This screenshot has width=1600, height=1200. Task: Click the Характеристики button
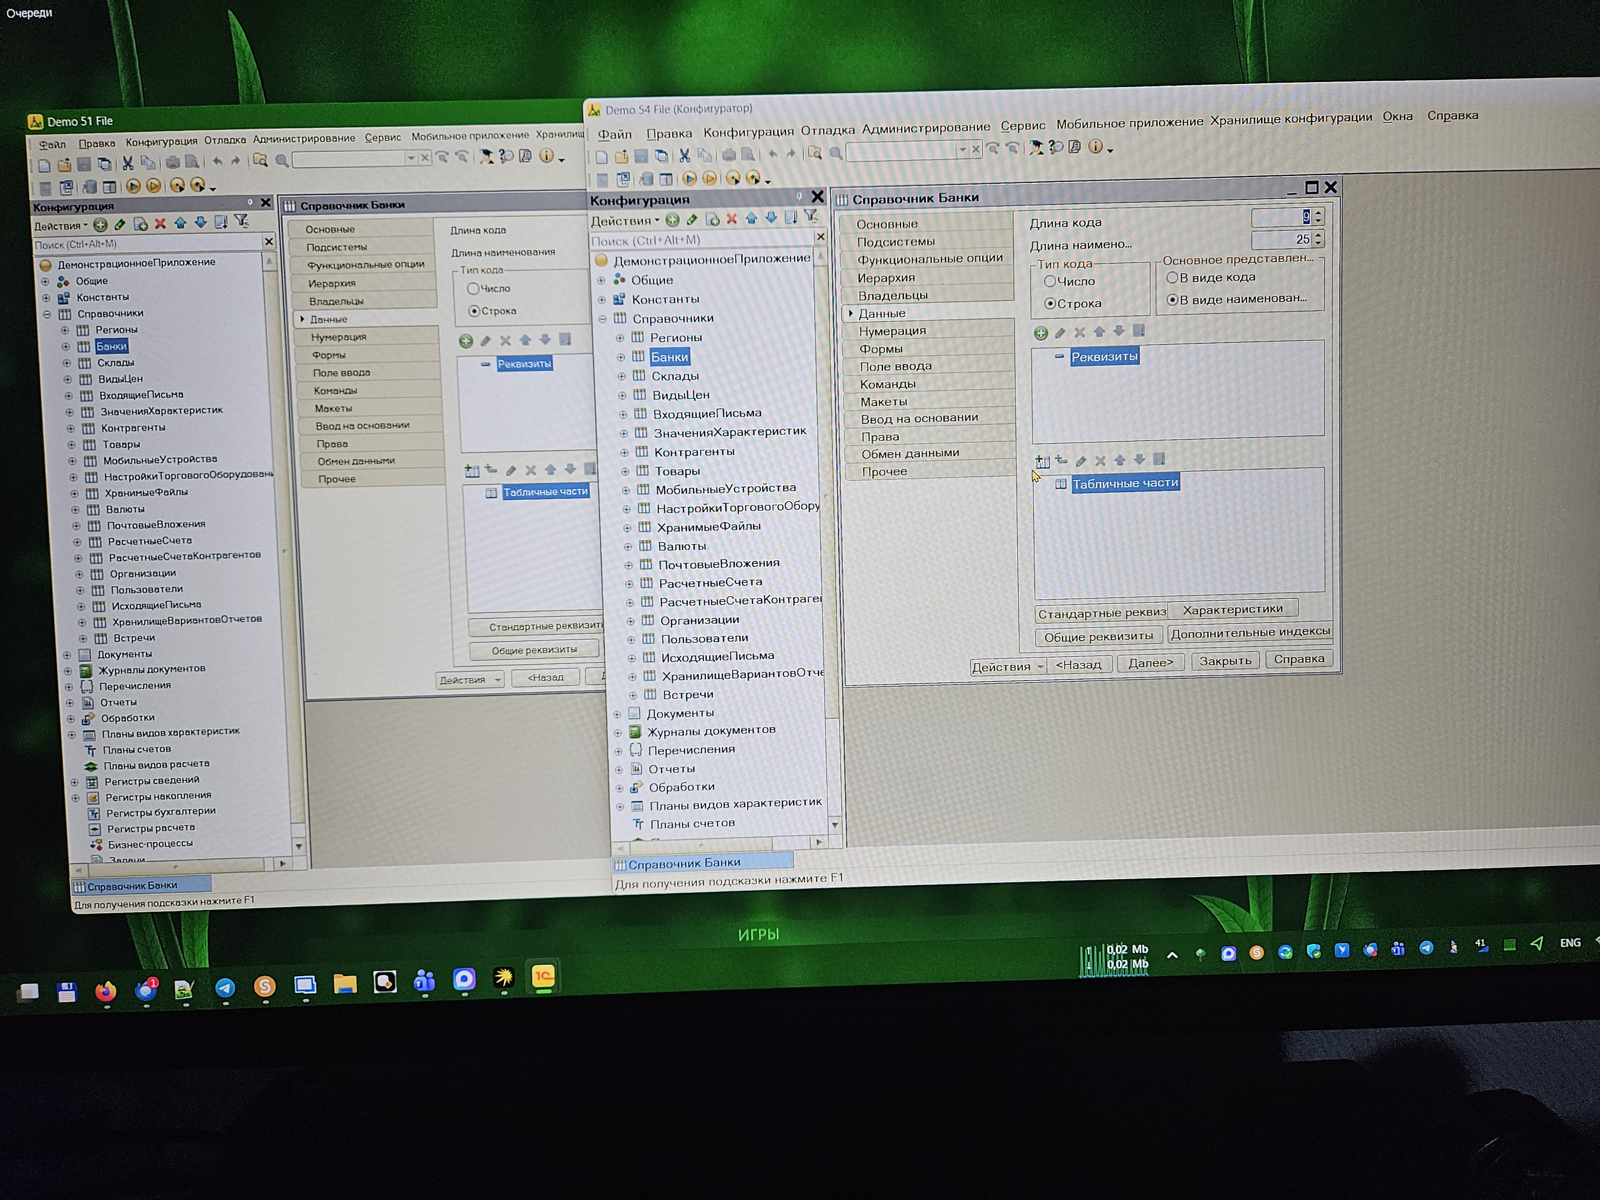coord(1232,609)
